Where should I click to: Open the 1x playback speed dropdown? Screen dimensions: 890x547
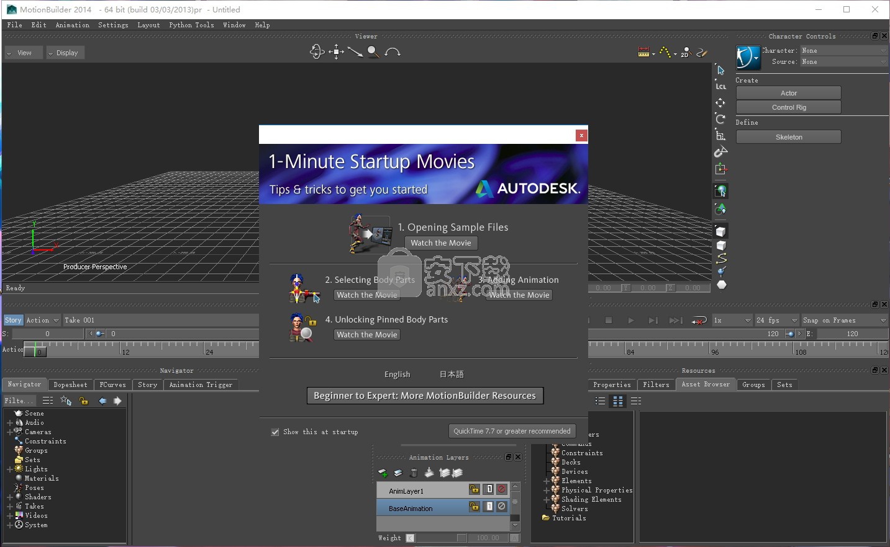pyautogui.click(x=732, y=320)
